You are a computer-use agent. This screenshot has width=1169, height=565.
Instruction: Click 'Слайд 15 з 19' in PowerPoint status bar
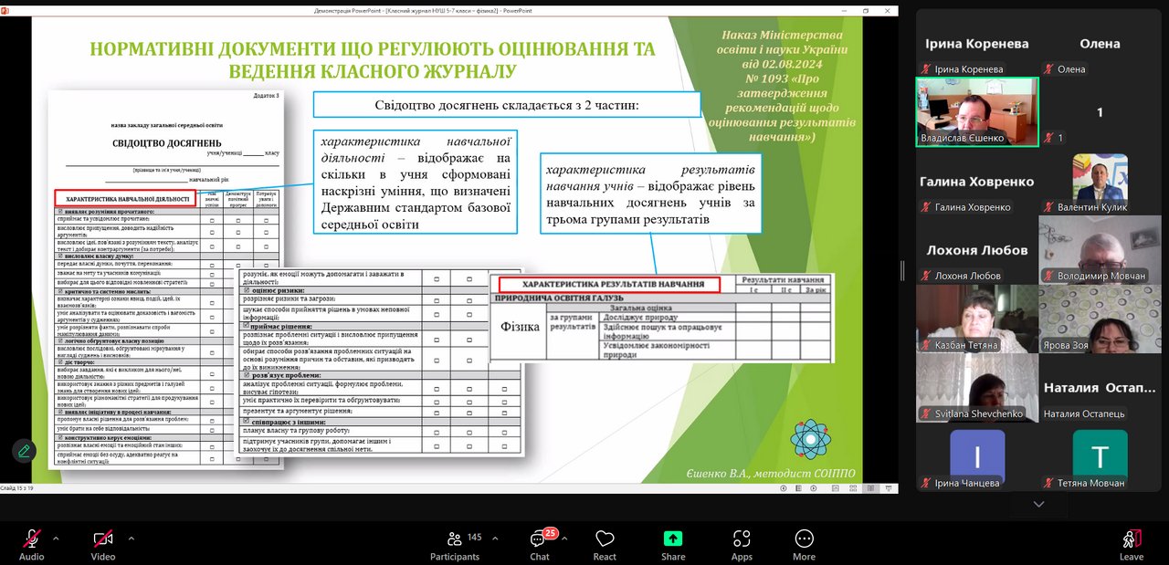click(16, 488)
